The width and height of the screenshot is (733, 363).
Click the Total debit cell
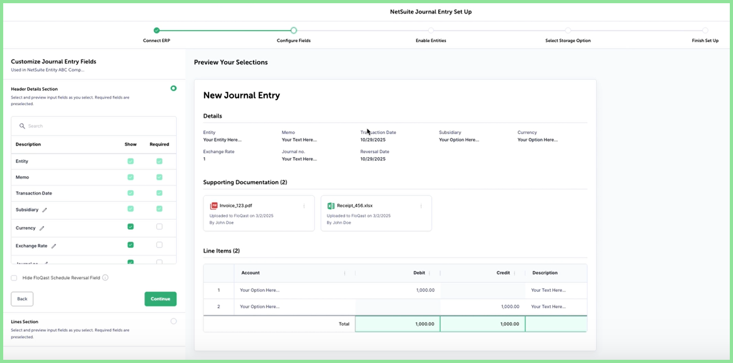(x=398, y=324)
